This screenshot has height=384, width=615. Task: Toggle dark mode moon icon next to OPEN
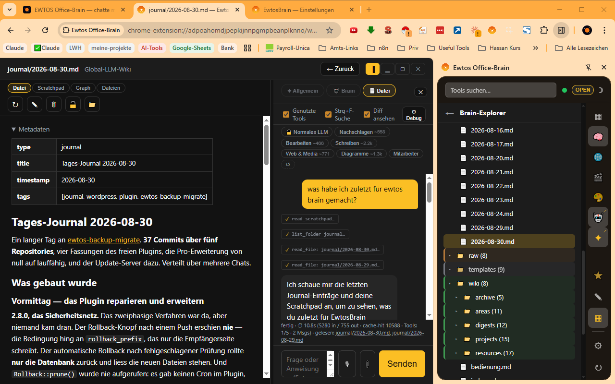(600, 90)
